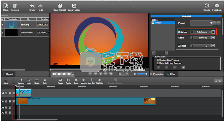
Task: Adjust the Scale percent slider
Action: pos(201,38)
